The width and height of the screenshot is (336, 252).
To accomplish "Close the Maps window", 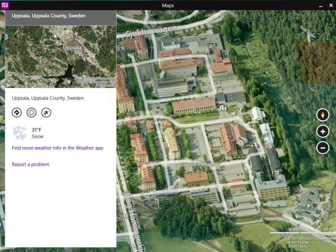I will pyautogui.click(x=331, y=5).
